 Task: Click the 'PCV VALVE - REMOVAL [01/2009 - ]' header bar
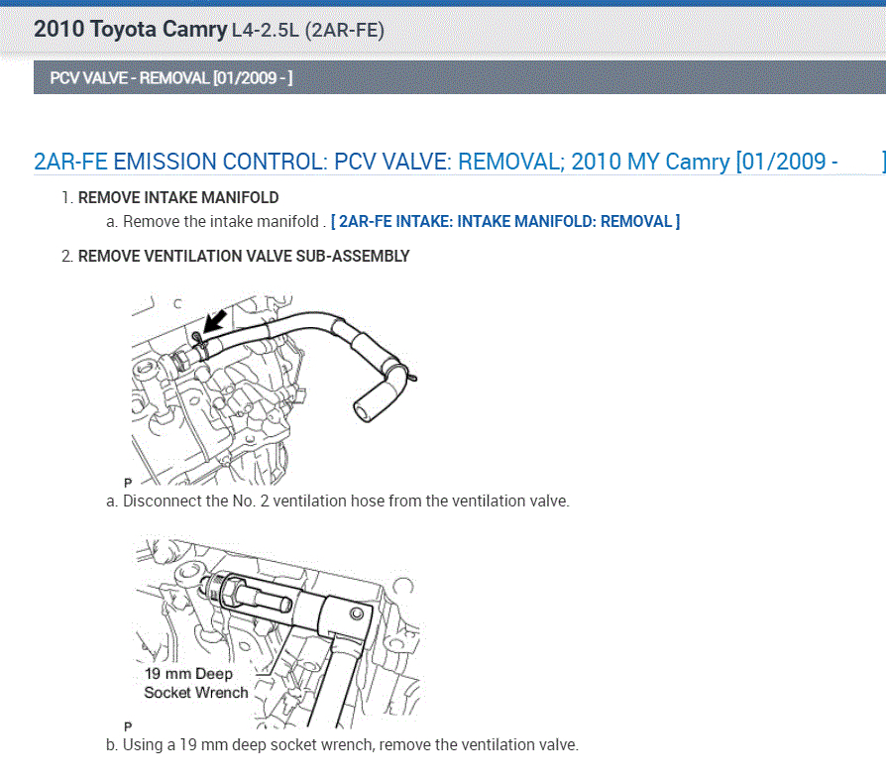460,77
